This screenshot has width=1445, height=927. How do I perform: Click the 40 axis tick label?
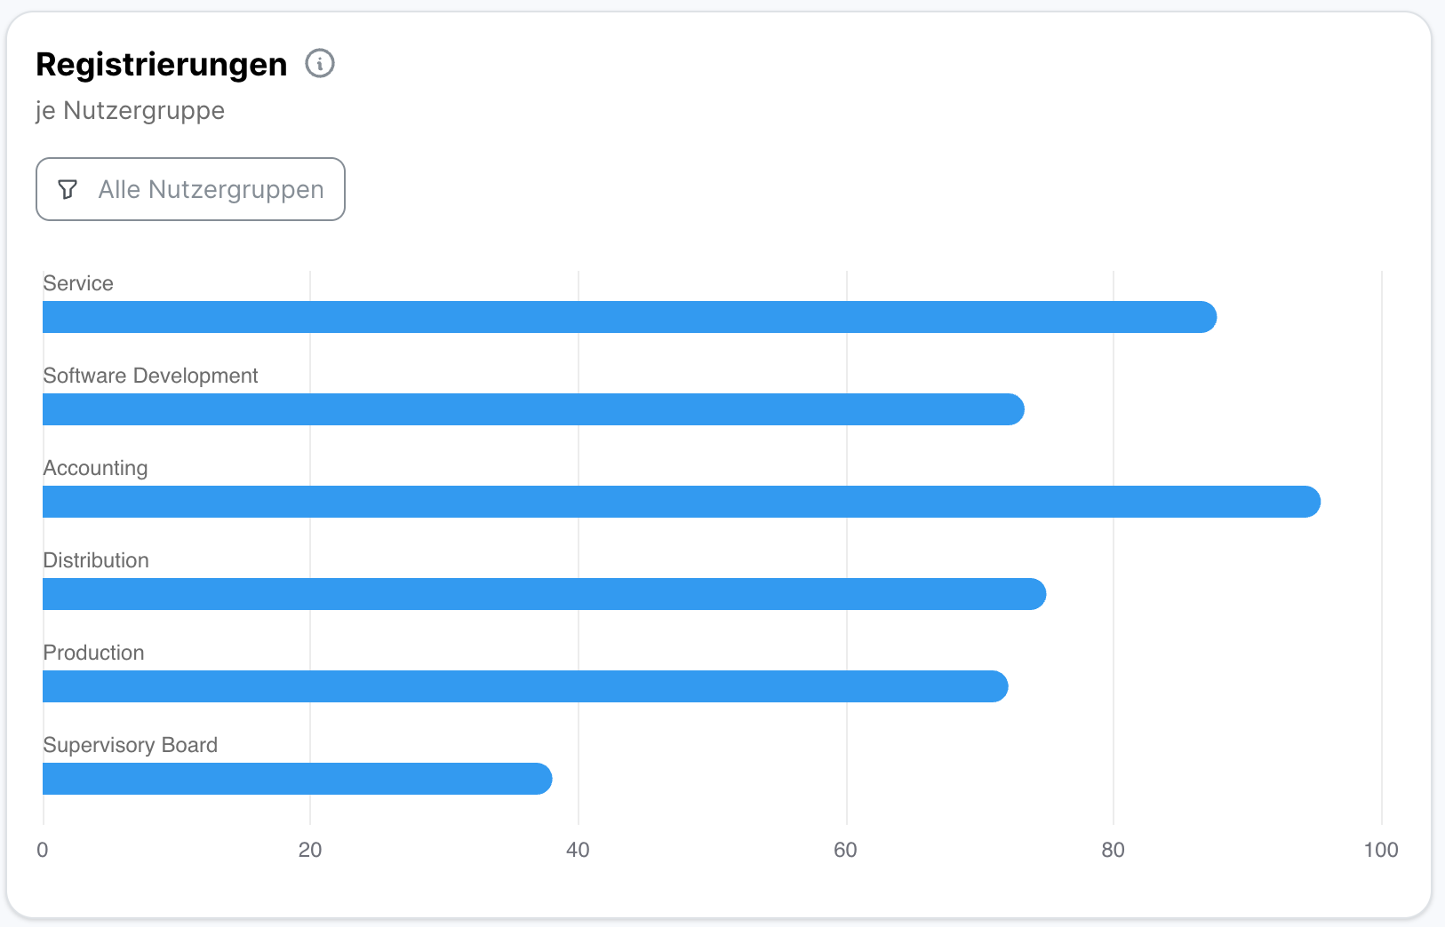click(578, 850)
